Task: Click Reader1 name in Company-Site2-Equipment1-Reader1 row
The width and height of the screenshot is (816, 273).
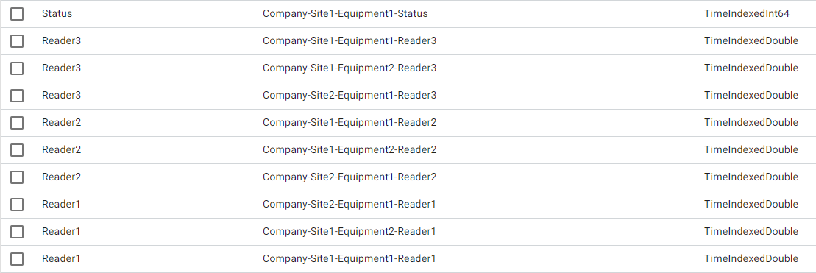Action: tap(61, 205)
